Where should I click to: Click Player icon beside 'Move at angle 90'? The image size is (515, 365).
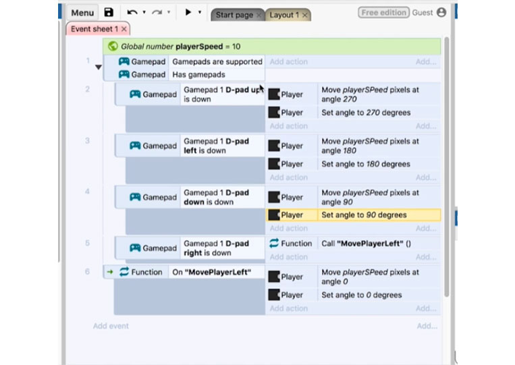pyautogui.click(x=274, y=197)
